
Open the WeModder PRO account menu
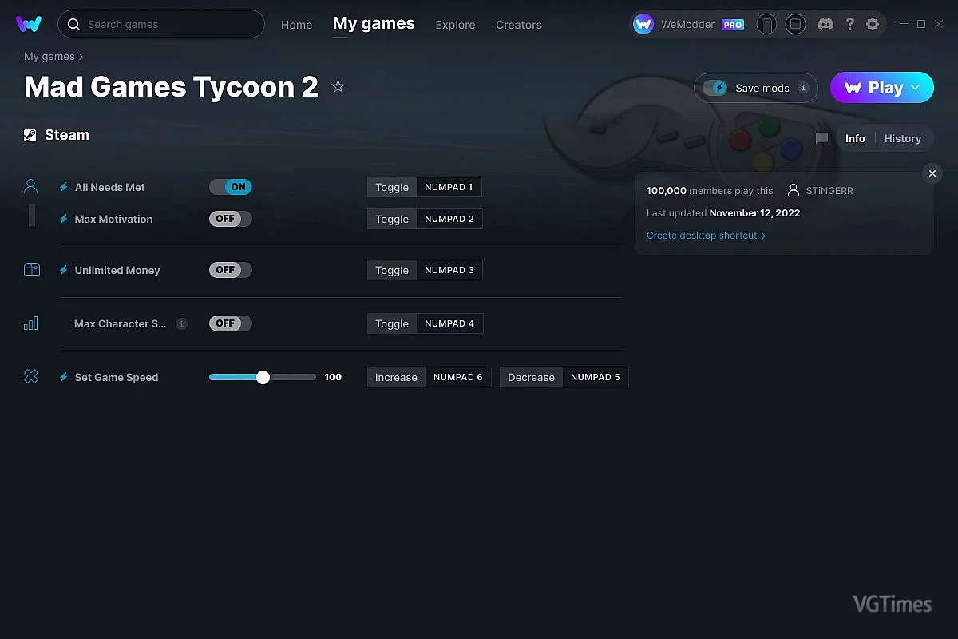pyautogui.click(x=689, y=25)
